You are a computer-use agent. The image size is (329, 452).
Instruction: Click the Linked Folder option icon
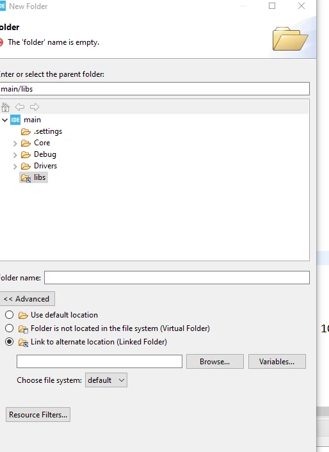point(23,342)
